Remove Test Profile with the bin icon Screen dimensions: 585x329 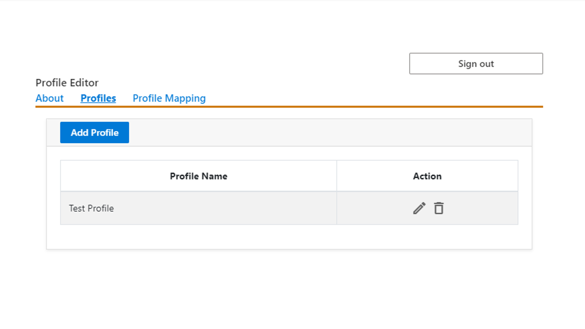point(439,208)
